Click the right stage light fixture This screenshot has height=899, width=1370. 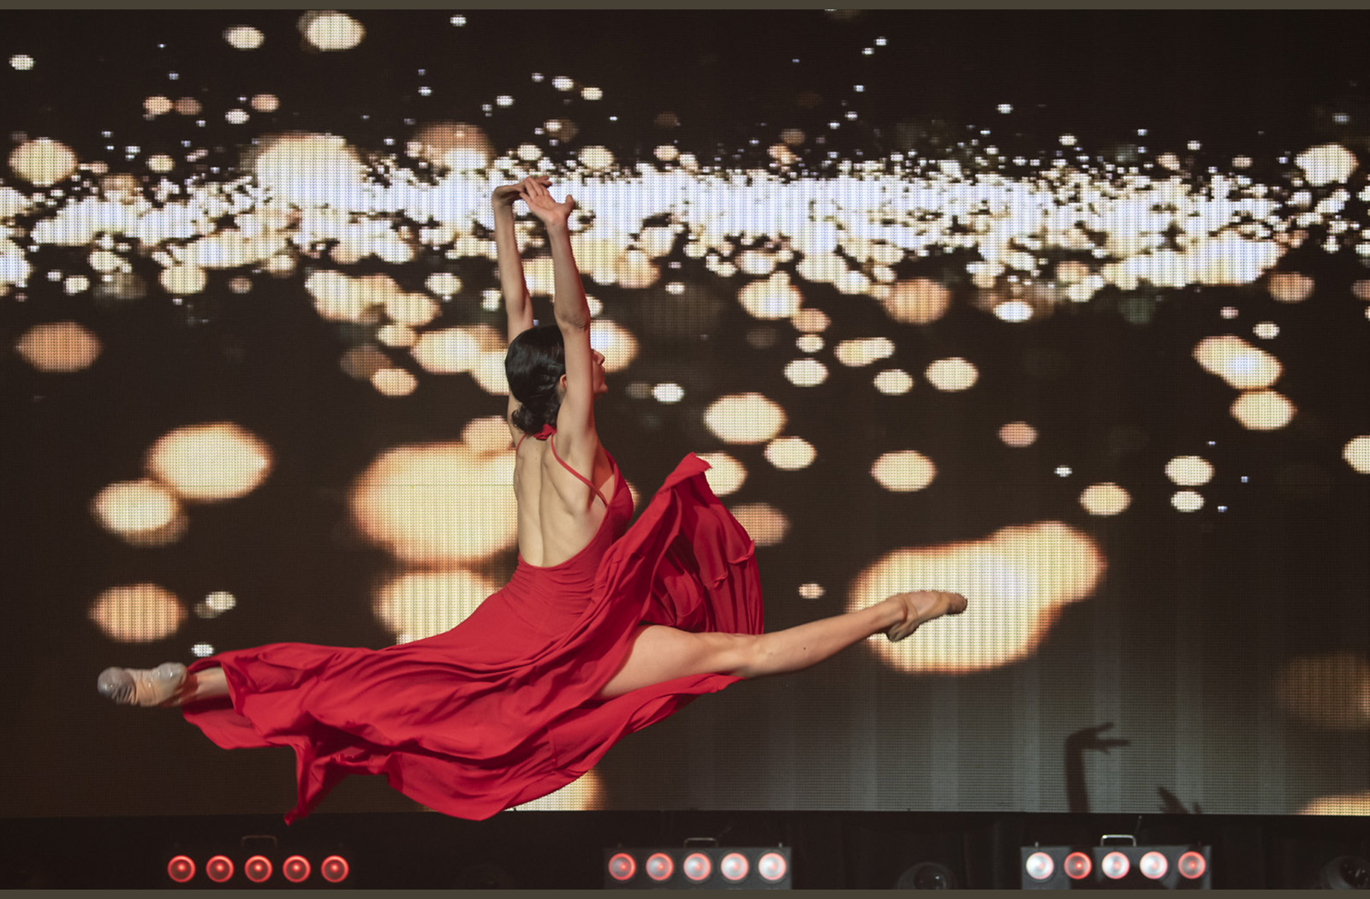coord(1115,865)
